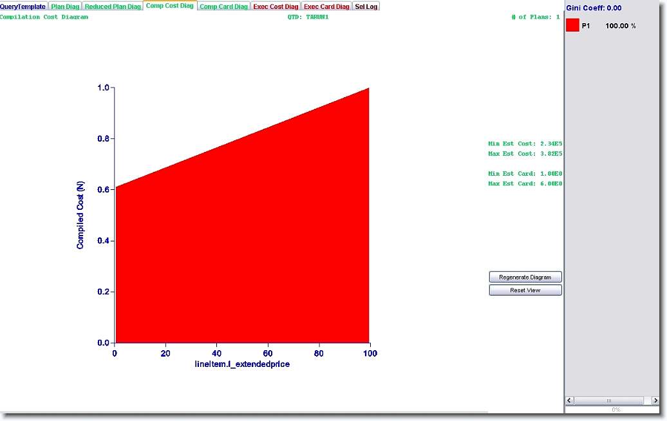Switch to Exec Card Diag tab
Viewport: 667px width, 421px height.
[326, 6]
